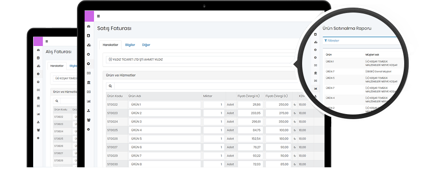Click the Fiyatı (Vergi H.) column header
The height and width of the screenshot is (170, 423).
[x=248, y=96]
